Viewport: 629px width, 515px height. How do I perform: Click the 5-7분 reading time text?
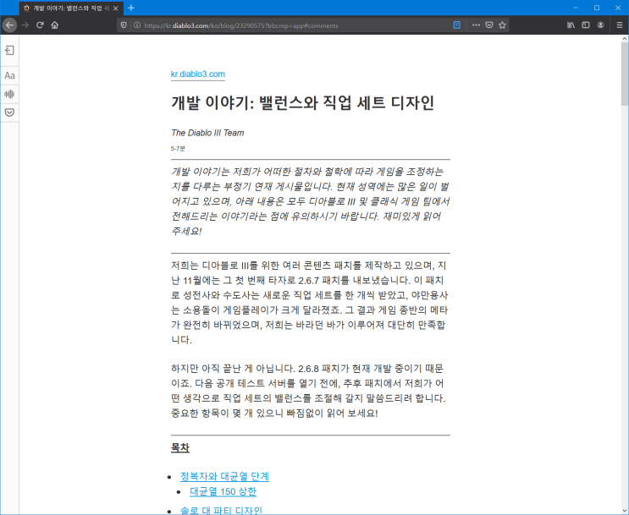pyautogui.click(x=178, y=149)
